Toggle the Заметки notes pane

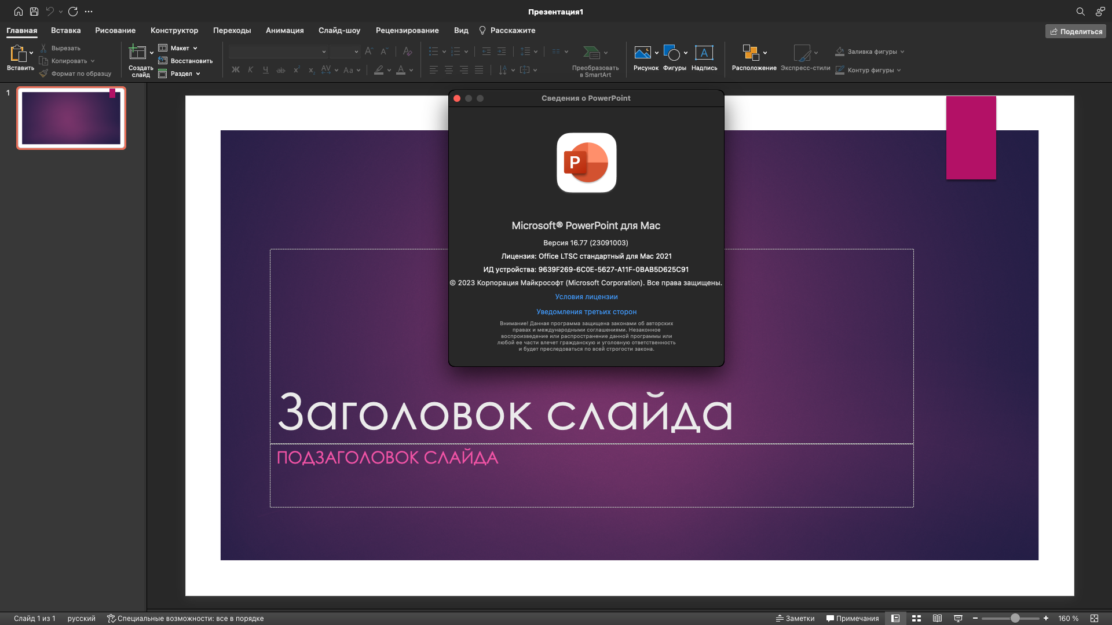point(795,619)
